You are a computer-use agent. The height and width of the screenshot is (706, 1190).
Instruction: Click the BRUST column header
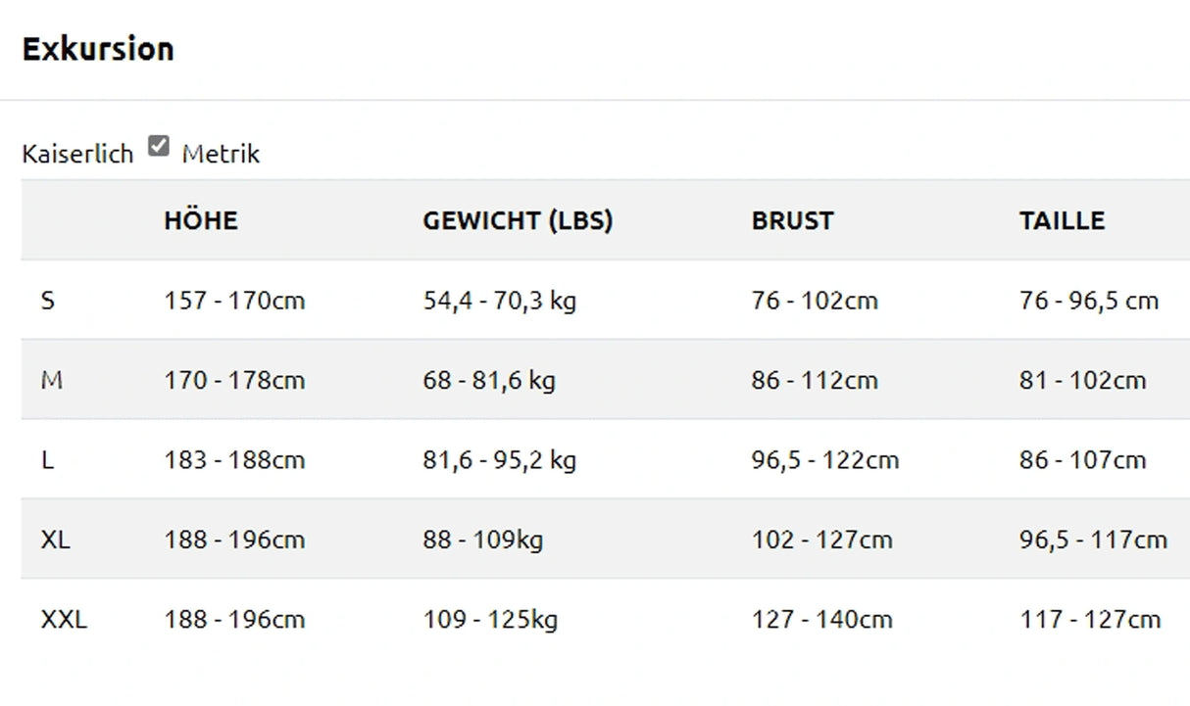pyautogui.click(x=792, y=220)
